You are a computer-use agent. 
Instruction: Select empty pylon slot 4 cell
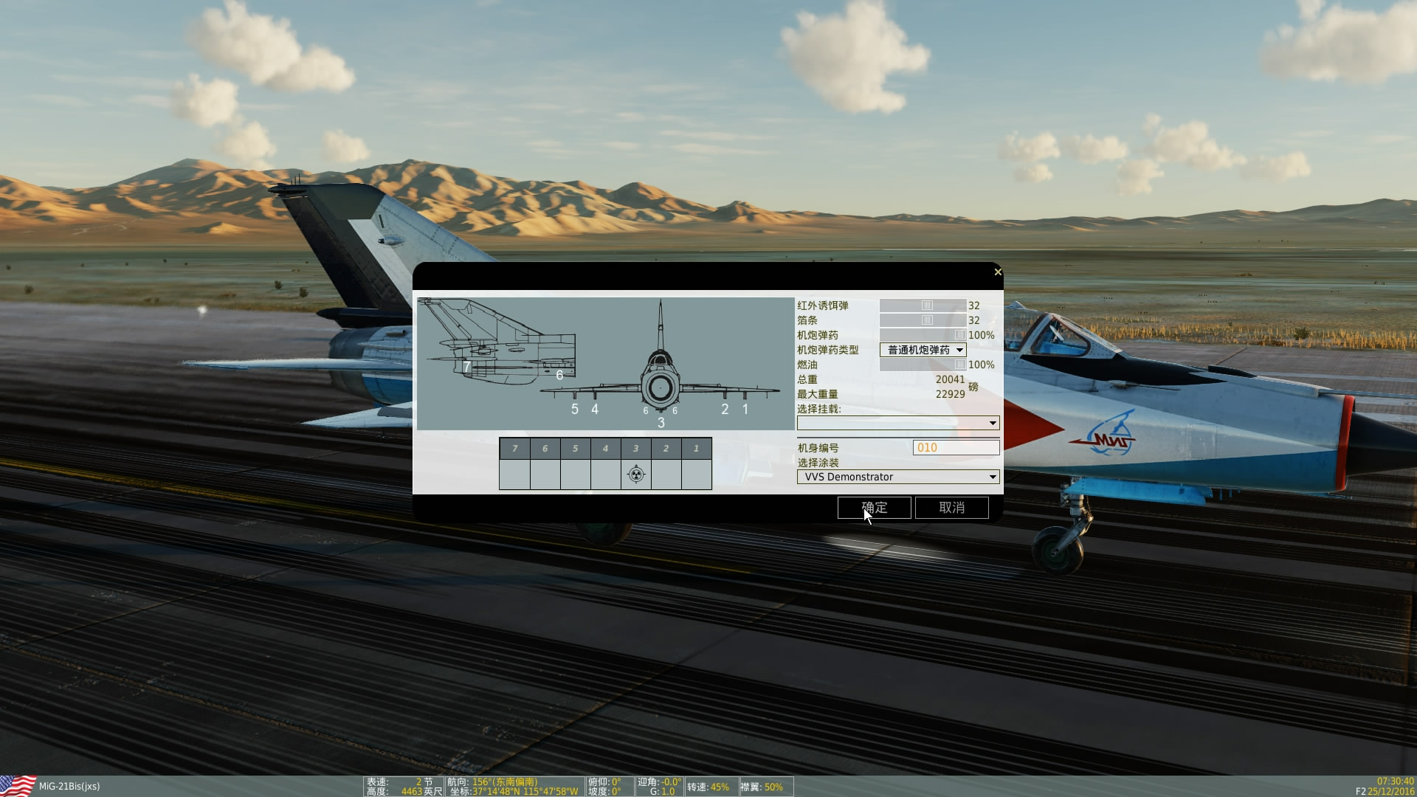click(605, 475)
